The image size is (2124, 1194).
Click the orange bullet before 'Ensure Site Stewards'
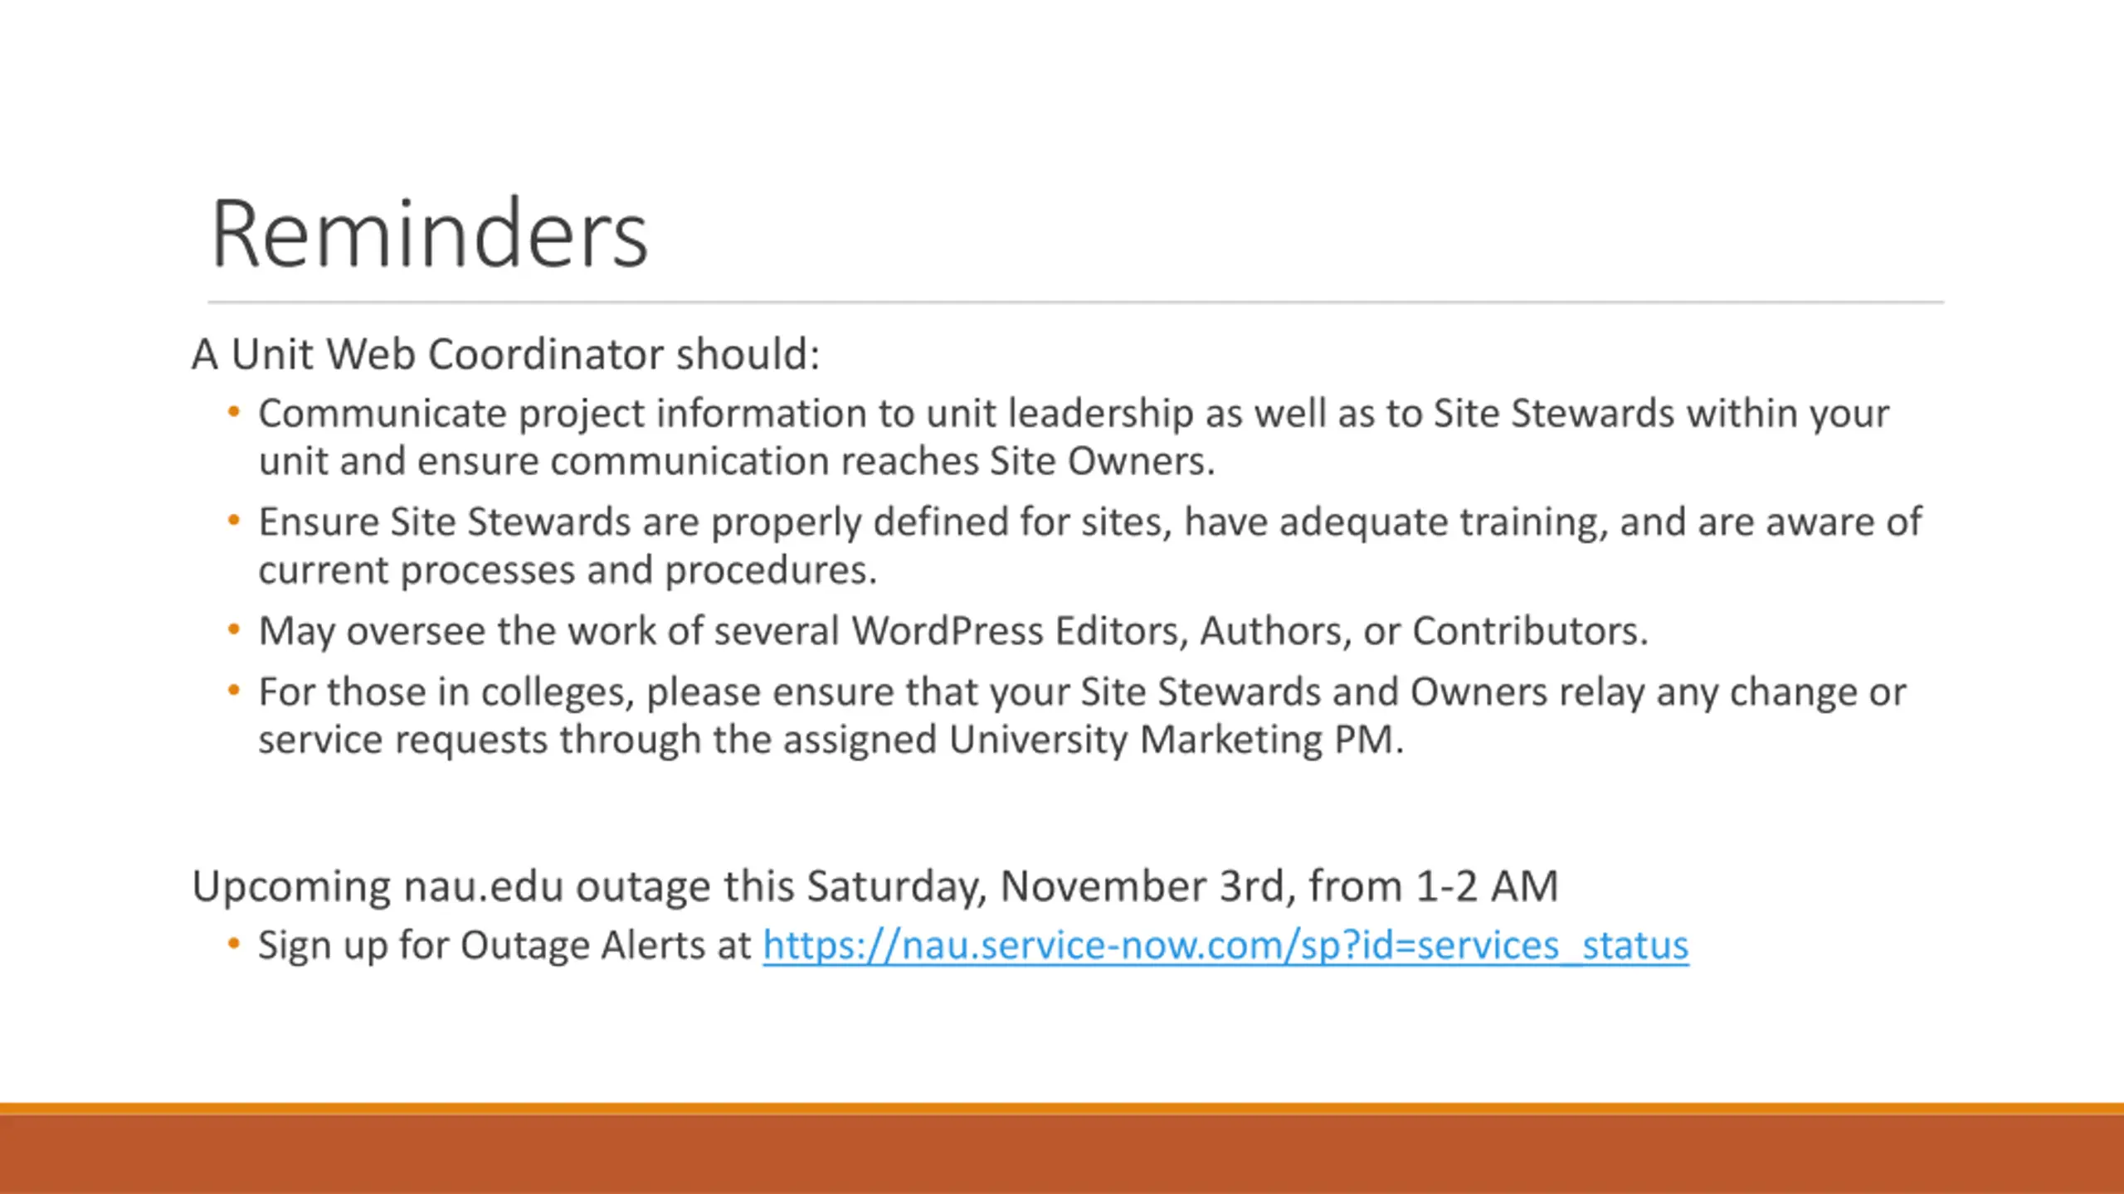click(x=234, y=521)
